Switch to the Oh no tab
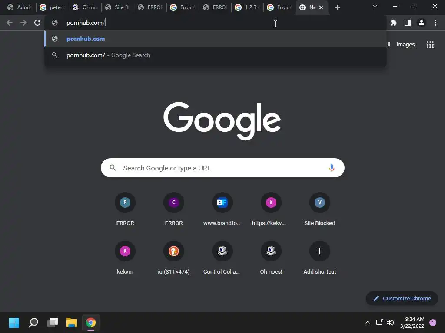 pos(85,7)
